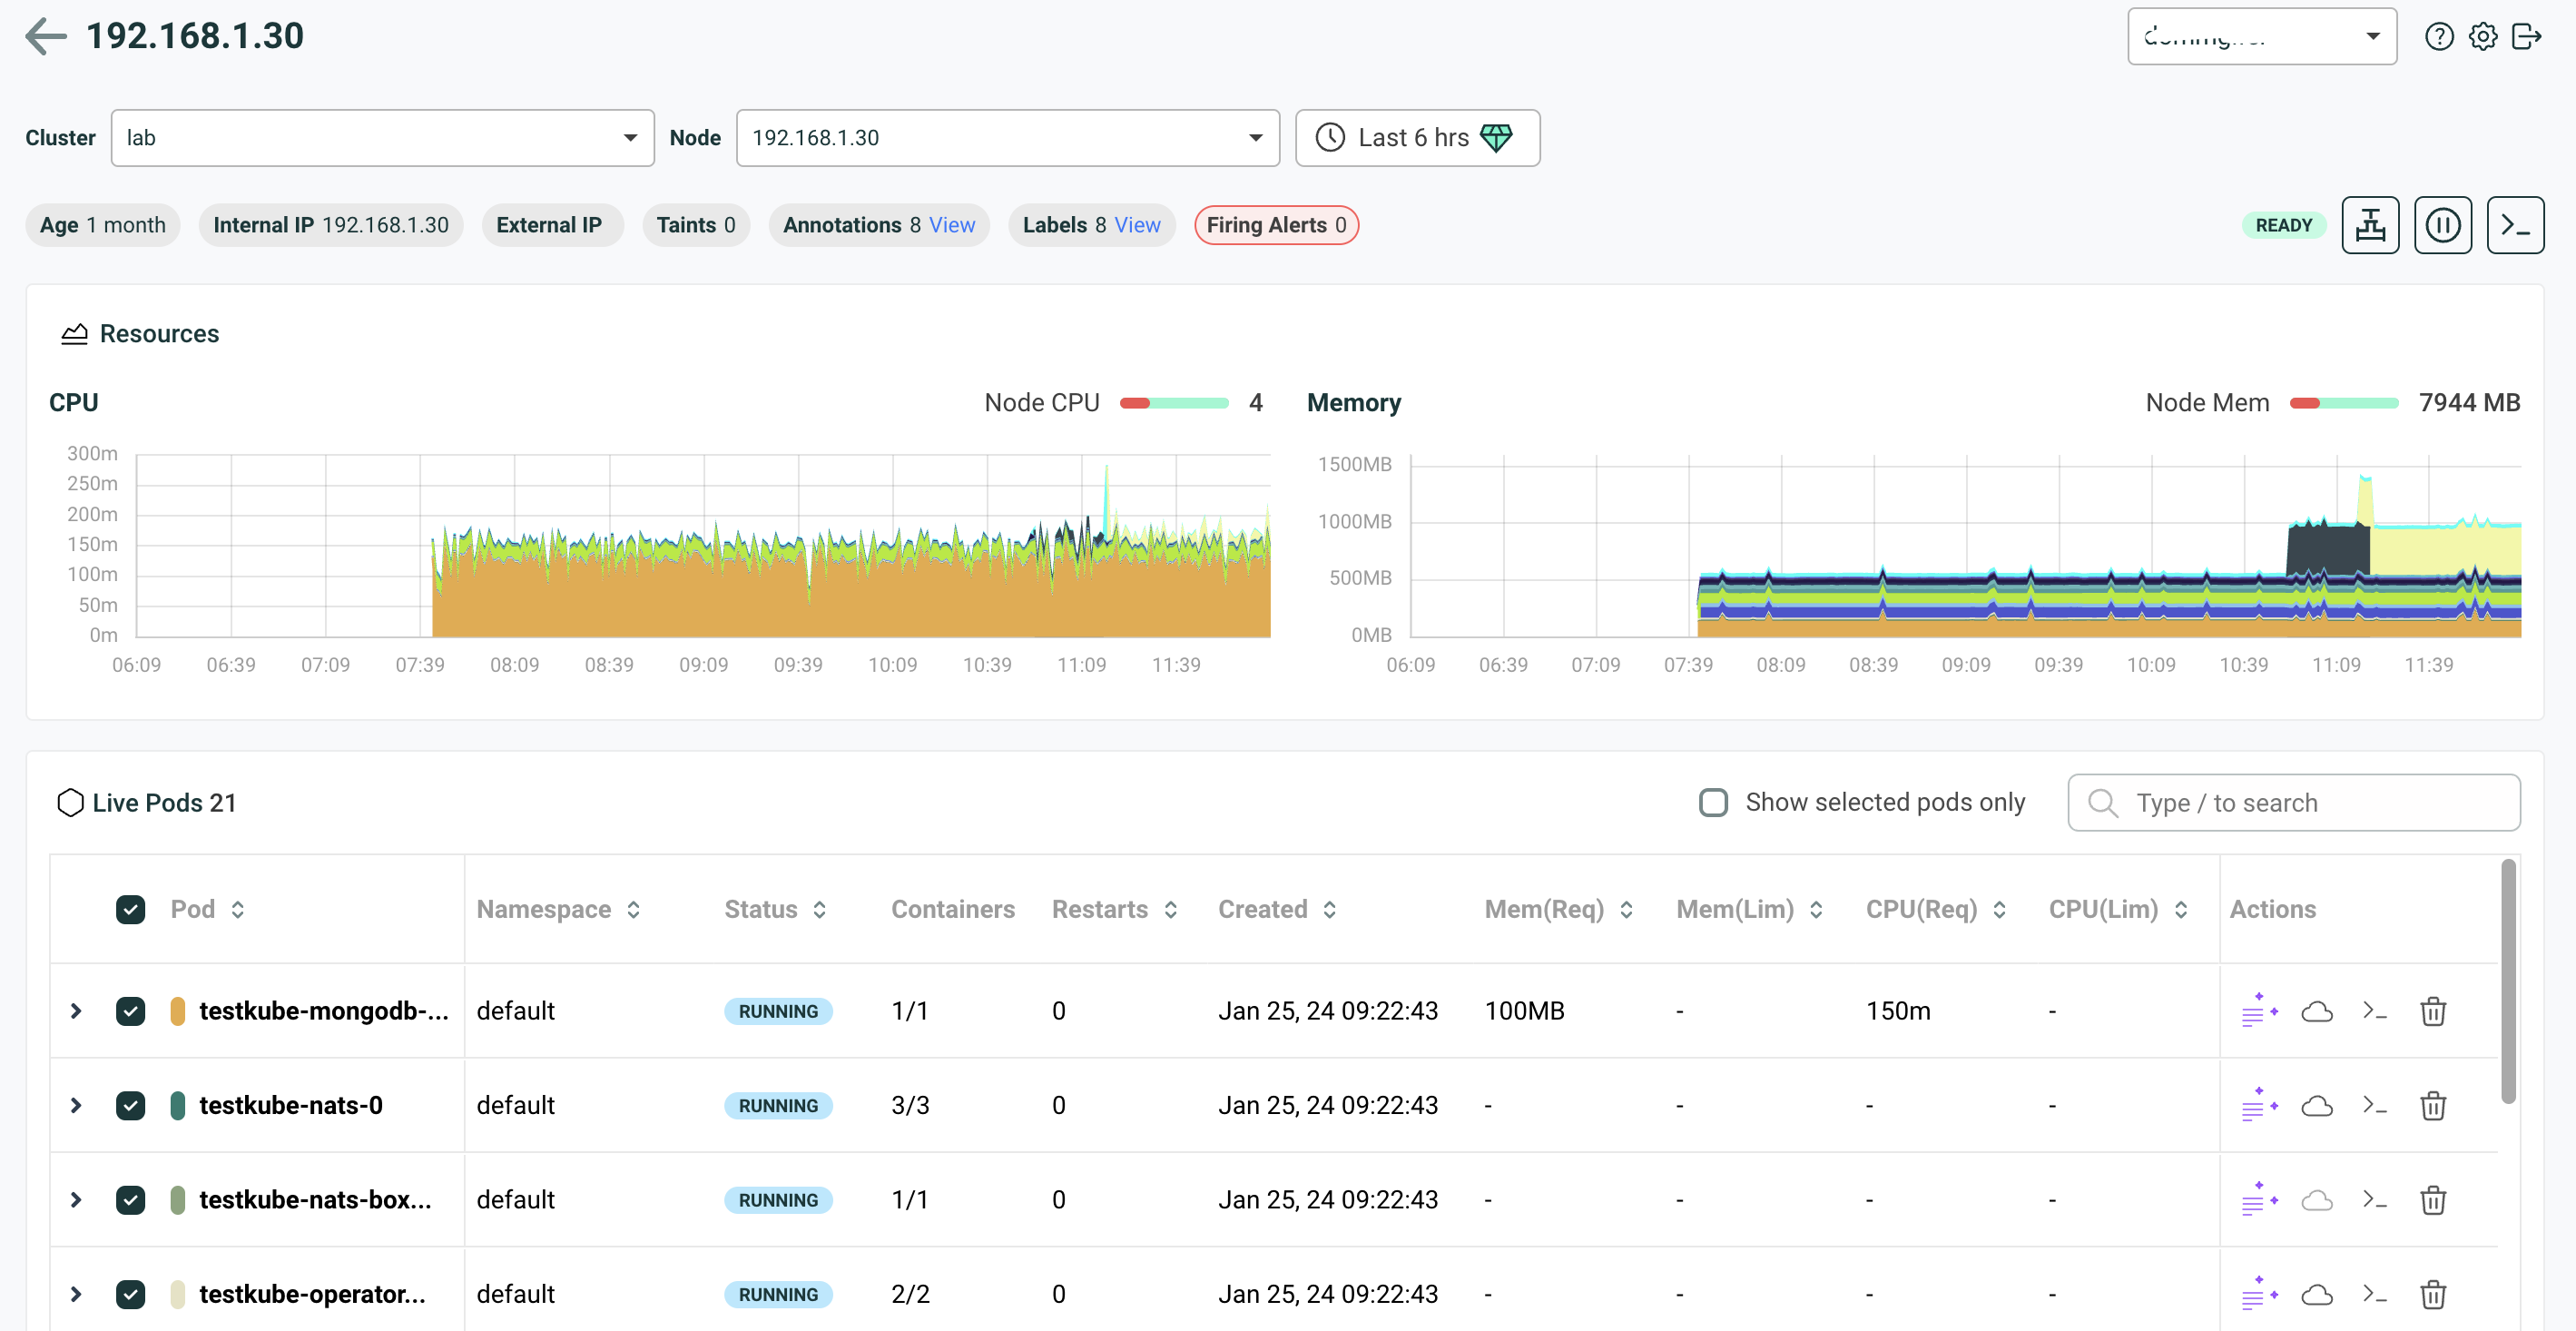Click the node drain icon button
This screenshot has height=1331, width=2576.
click(x=2369, y=225)
